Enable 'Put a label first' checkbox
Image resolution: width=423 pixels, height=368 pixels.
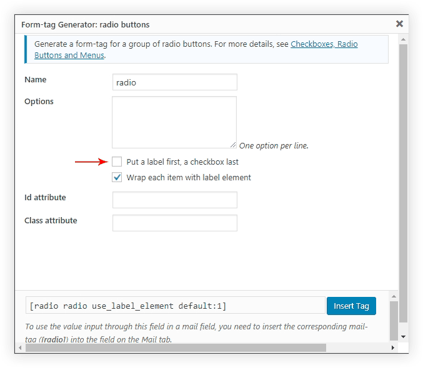click(x=117, y=162)
